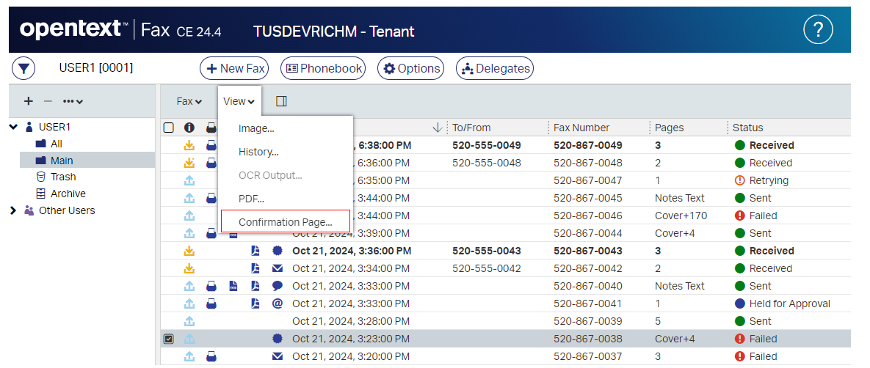Click envelope icon in 520-867-0042 row
The height and width of the screenshot is (368, 870).
[x=278, y=268]
